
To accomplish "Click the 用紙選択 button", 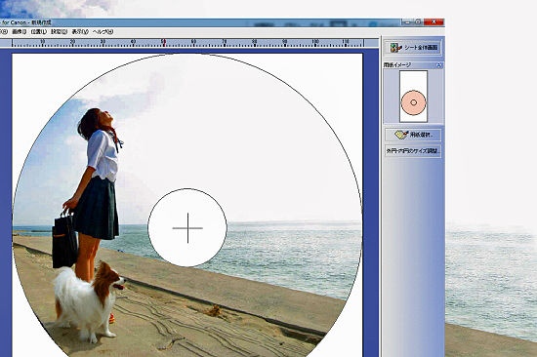I will point(413,135).
